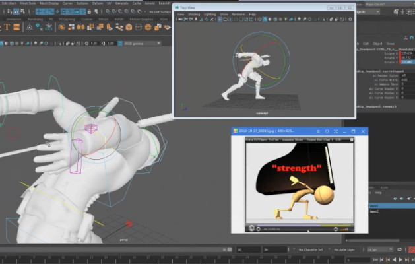Select by hierarchy mode icon in status line

coord(9,11)
